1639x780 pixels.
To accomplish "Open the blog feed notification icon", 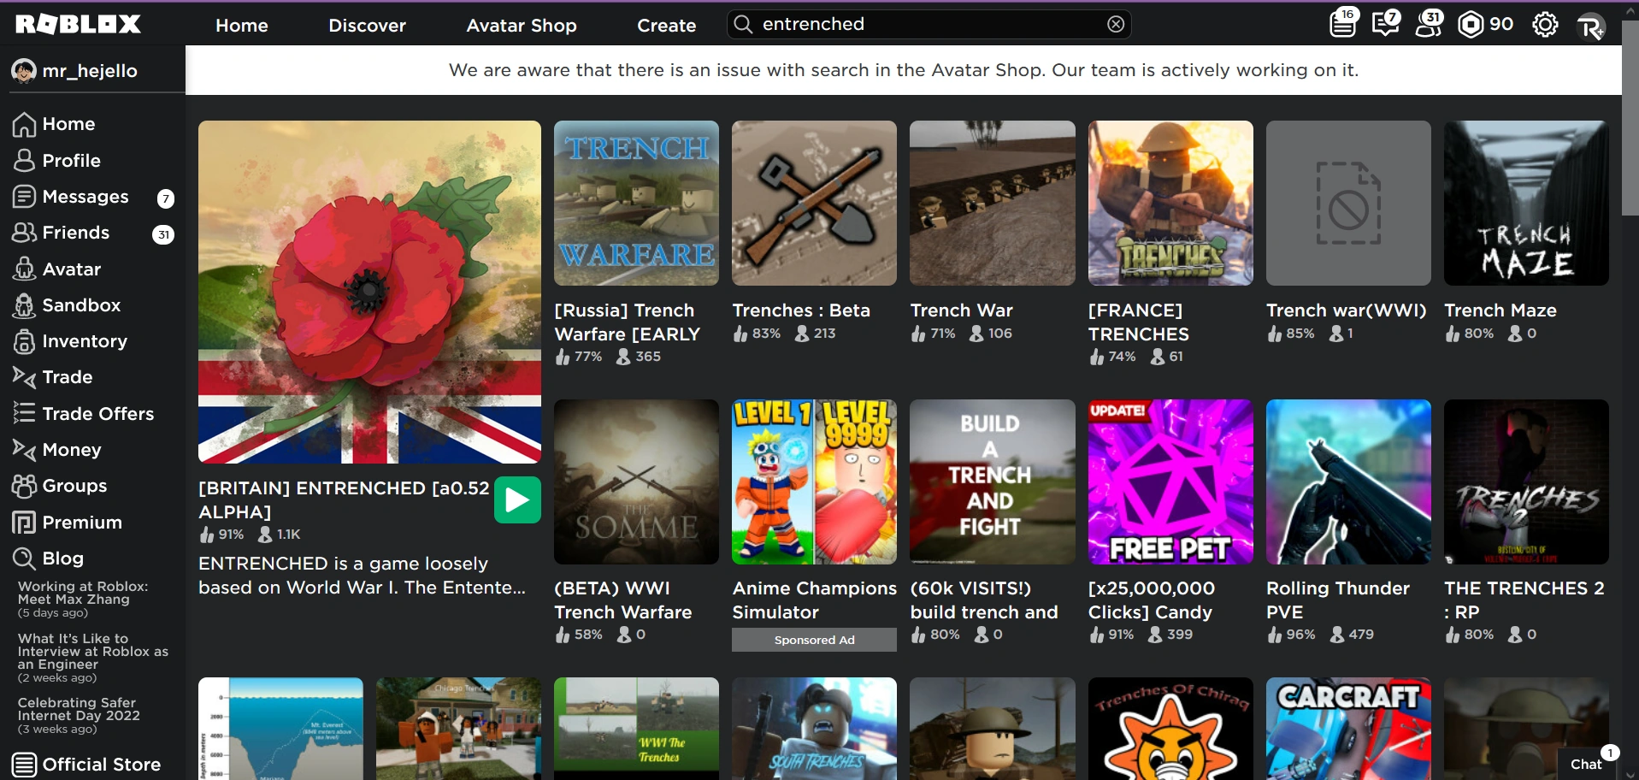I will click(x=1342, y=24).
